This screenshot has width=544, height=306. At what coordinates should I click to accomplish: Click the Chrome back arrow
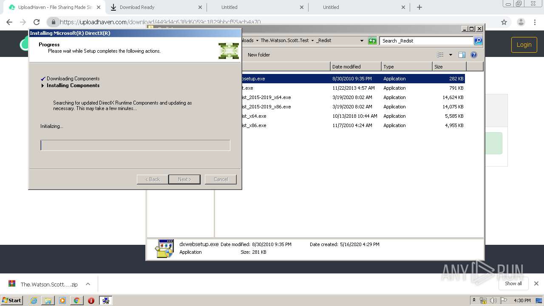(9, 22)
